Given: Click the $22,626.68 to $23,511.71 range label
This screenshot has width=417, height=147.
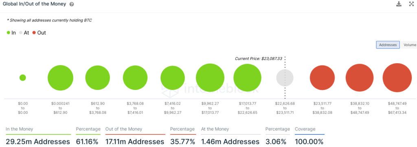Looking at the screenshot, I should [x=285, y=108].
